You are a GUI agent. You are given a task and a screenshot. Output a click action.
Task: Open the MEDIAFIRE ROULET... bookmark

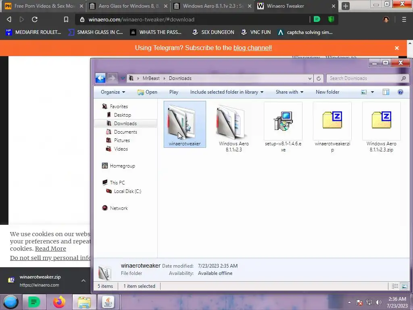click(x=33, y=32)
